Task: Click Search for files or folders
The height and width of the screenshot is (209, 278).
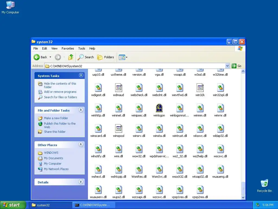Action: pos(61,97)
